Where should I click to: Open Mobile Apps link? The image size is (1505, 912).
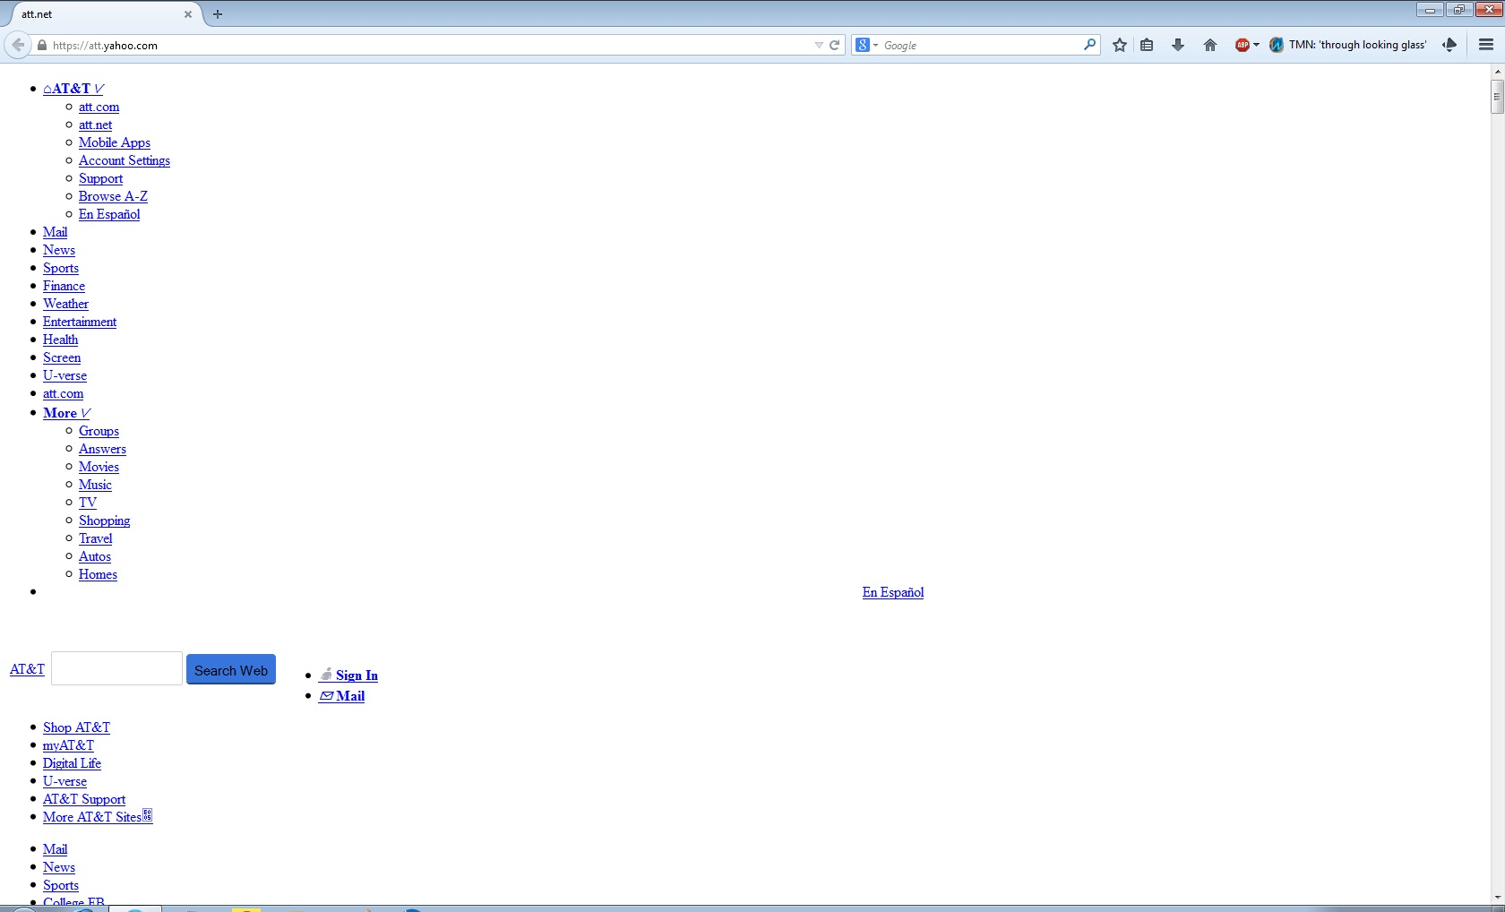click(x=115, y=142)
